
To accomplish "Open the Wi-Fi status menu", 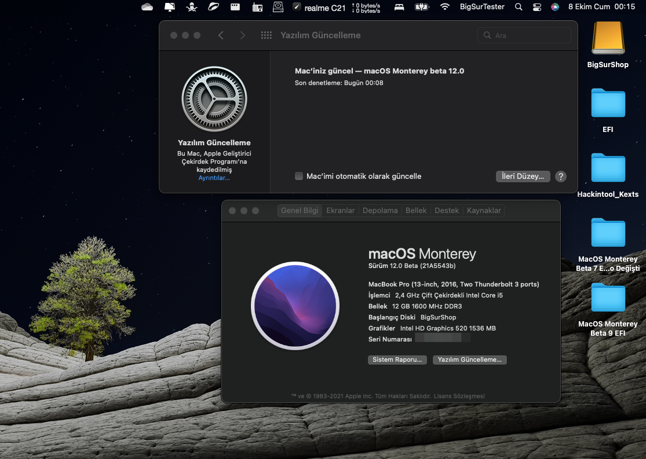I will pyautogui.click(x=445, y=7).
